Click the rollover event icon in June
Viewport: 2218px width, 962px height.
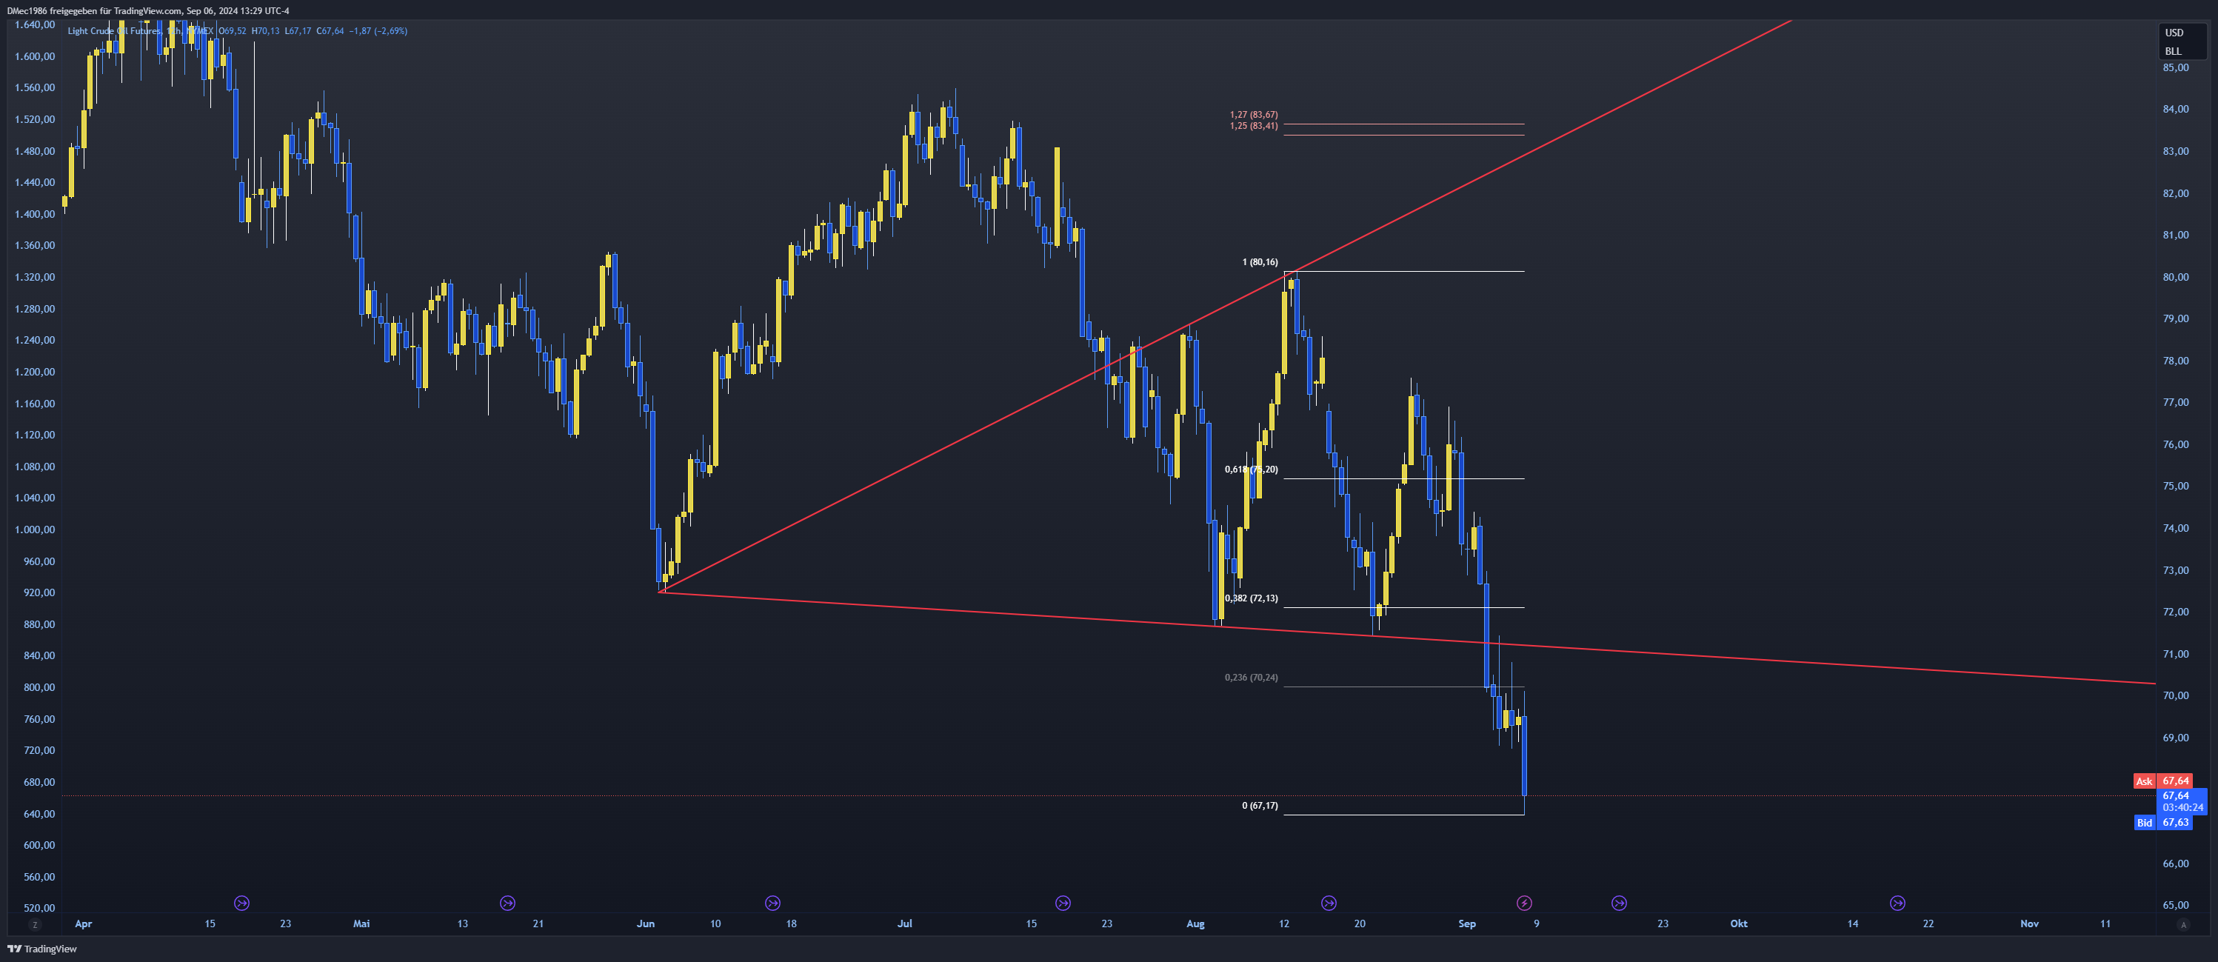(x=772, y=903)
